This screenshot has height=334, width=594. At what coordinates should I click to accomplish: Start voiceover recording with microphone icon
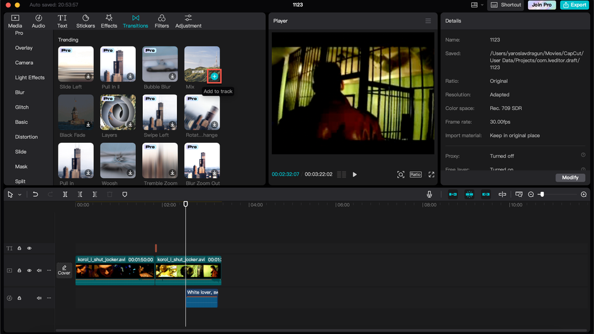tap(429, 194)
